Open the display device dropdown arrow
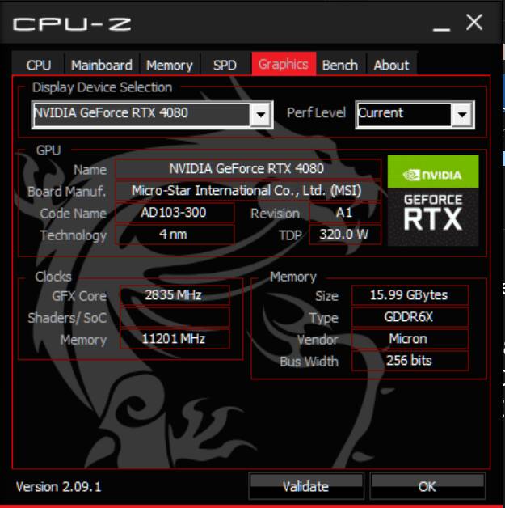The height and width of the screenshot is (508, 505). 261,114
